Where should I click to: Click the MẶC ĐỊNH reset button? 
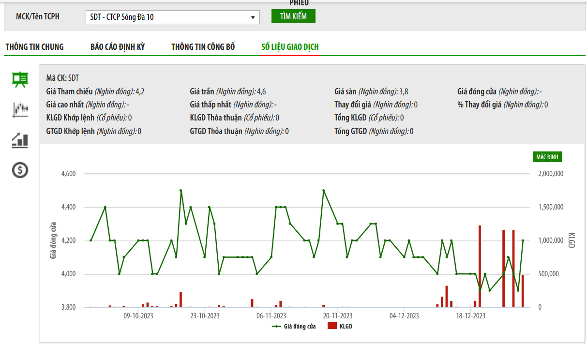pyautogui.click(x=547, y=157)
